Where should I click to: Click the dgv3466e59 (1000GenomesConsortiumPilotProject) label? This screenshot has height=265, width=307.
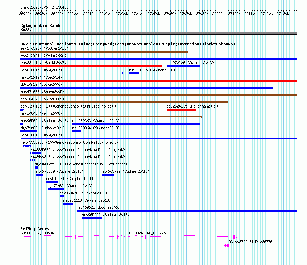click(82, 164)
